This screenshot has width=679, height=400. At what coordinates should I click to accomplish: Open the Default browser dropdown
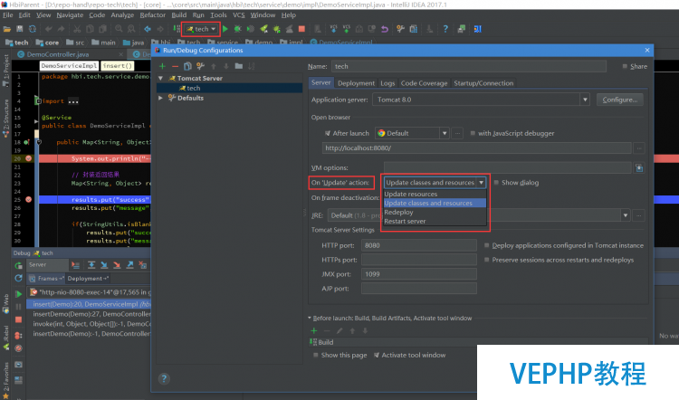445,133
